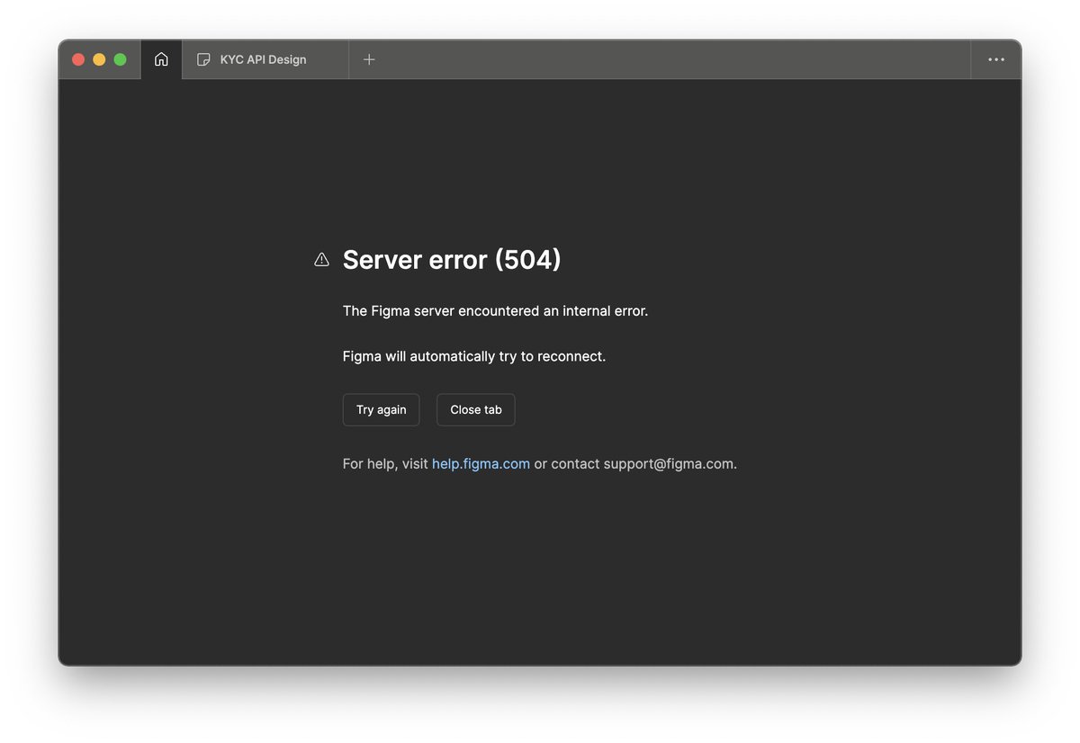Image resolution: width=1080 pixels, height=743 pixels.
Task: Click the Try again button
Action: click(382, 409)
